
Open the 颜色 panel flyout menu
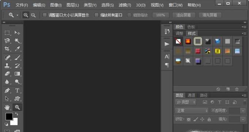pos(244,27)
